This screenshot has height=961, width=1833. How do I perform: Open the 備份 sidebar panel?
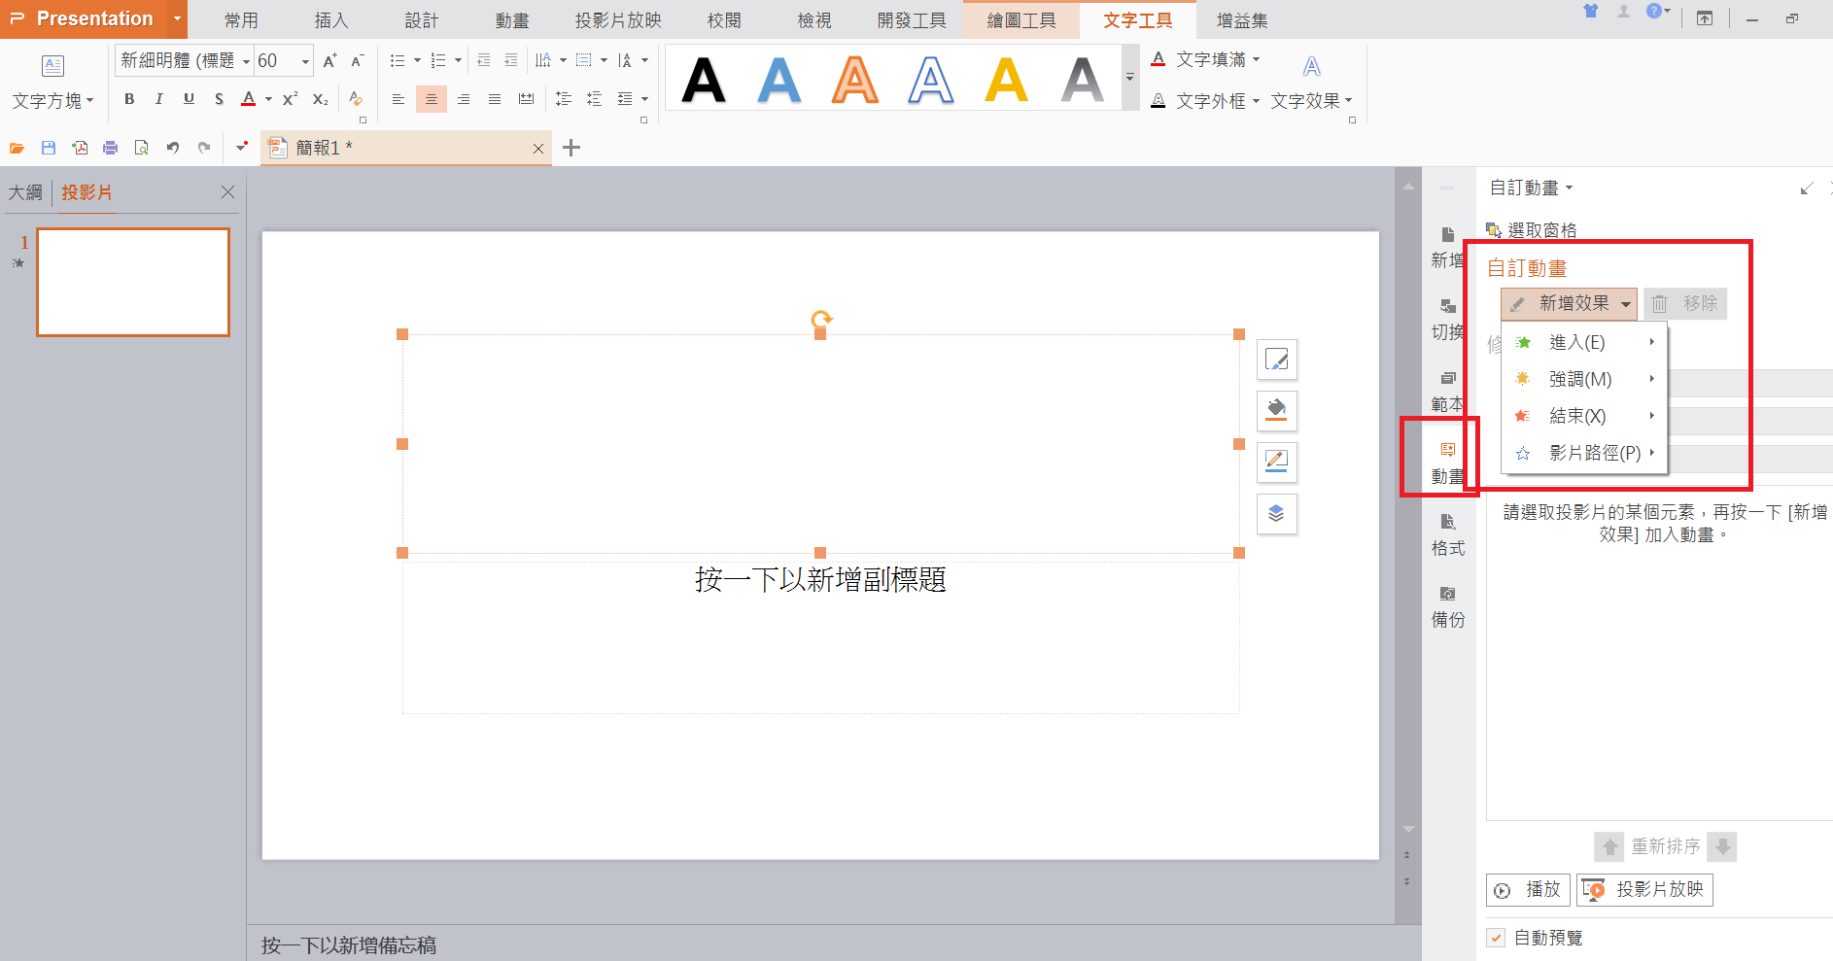1448,606
